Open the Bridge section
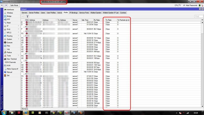The width and height of the screenshot is (204, 115). pos(9,16)
